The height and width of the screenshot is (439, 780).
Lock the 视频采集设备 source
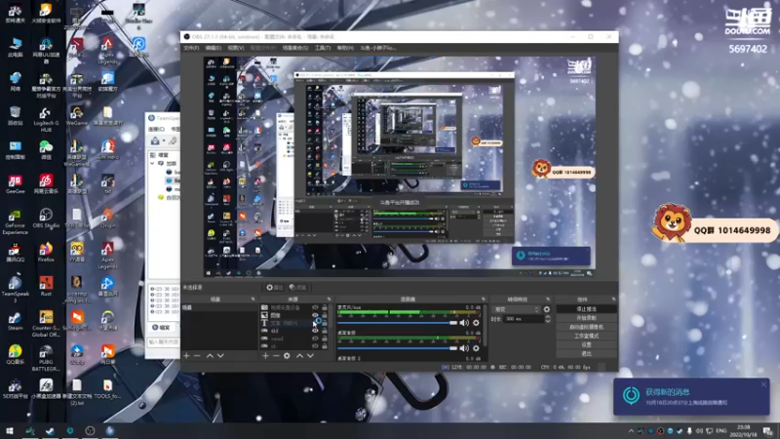click(325, 307)
